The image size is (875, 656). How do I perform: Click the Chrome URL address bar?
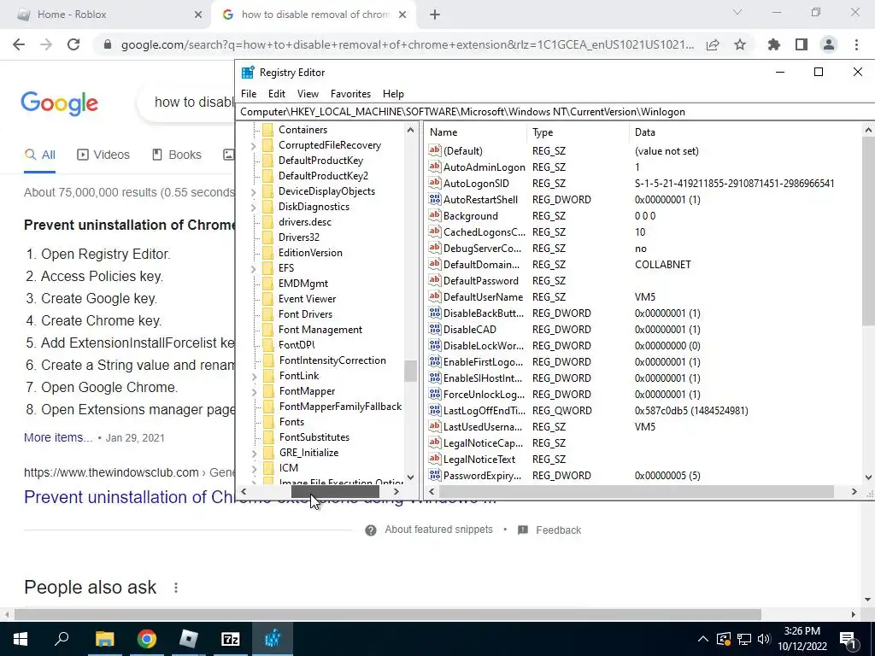(x=408, y=44)
